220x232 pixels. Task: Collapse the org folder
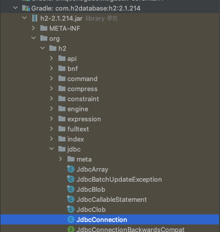[x=33, y=38]
